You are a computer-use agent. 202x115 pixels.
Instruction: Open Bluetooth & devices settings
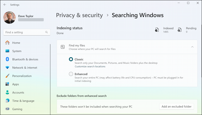[25, 59]
